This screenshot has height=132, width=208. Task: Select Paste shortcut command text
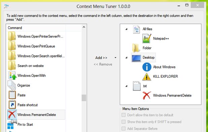[x=28, y=105]
